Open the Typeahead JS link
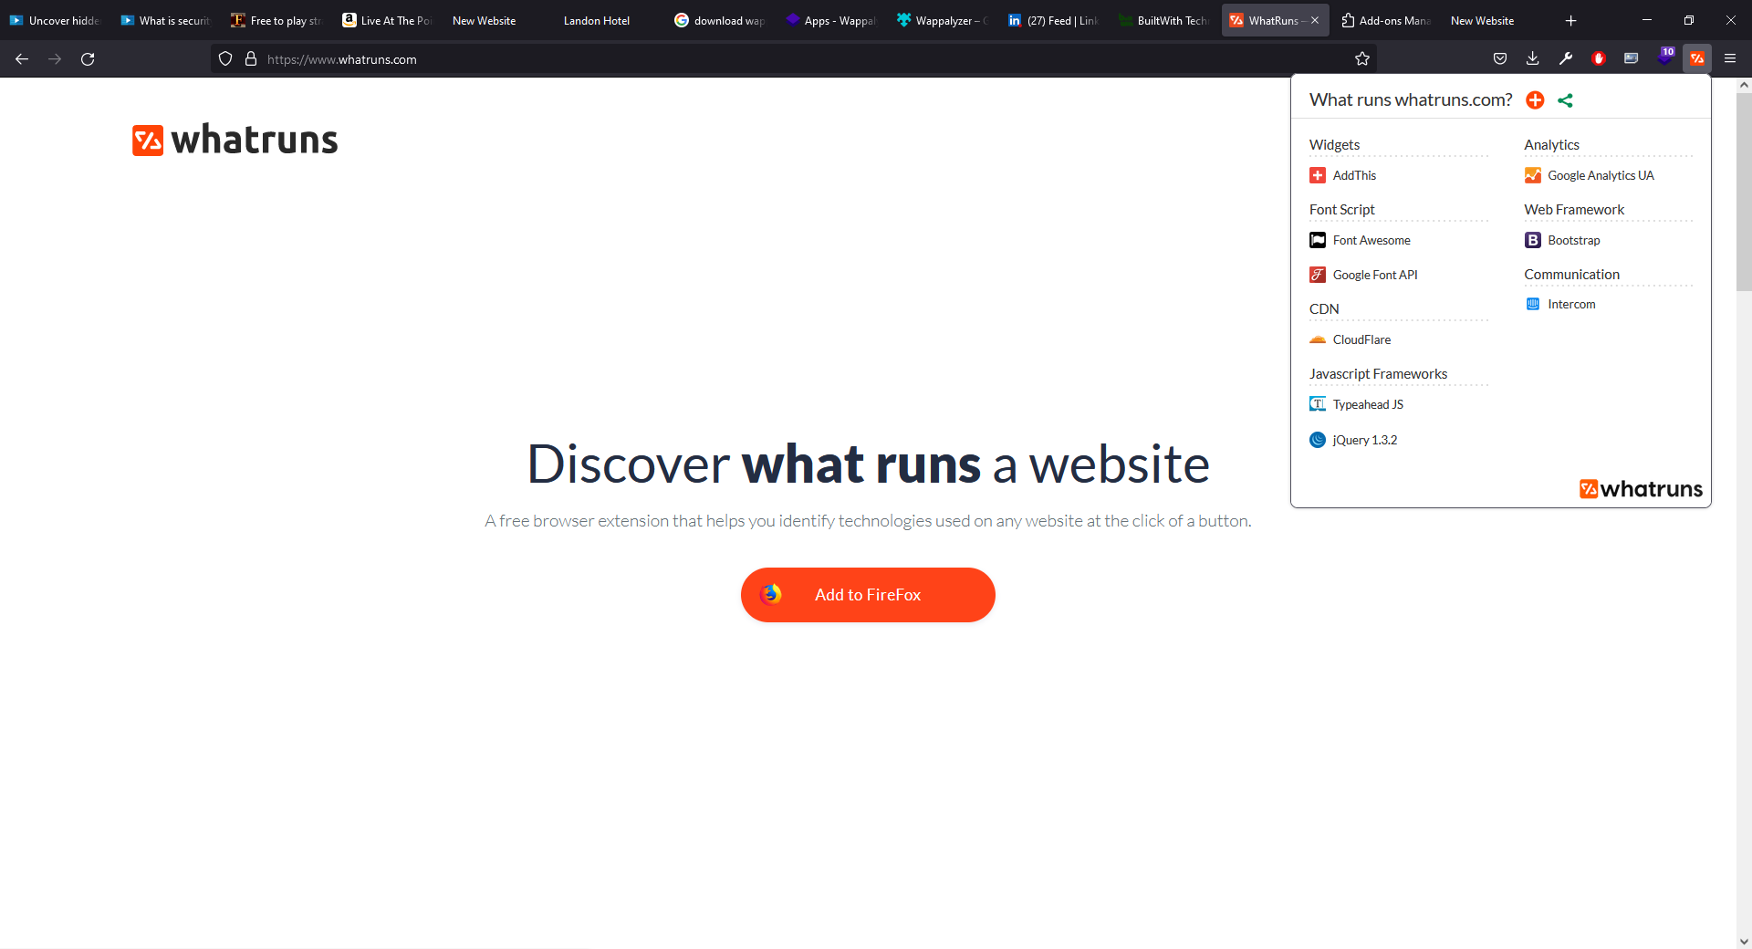The width and height of the screenshot is (1752, 949). click(x=1368, y=404)
